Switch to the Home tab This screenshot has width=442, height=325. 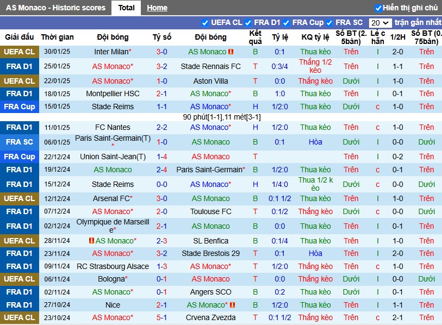pyautogui.click(x=157, y=8)
